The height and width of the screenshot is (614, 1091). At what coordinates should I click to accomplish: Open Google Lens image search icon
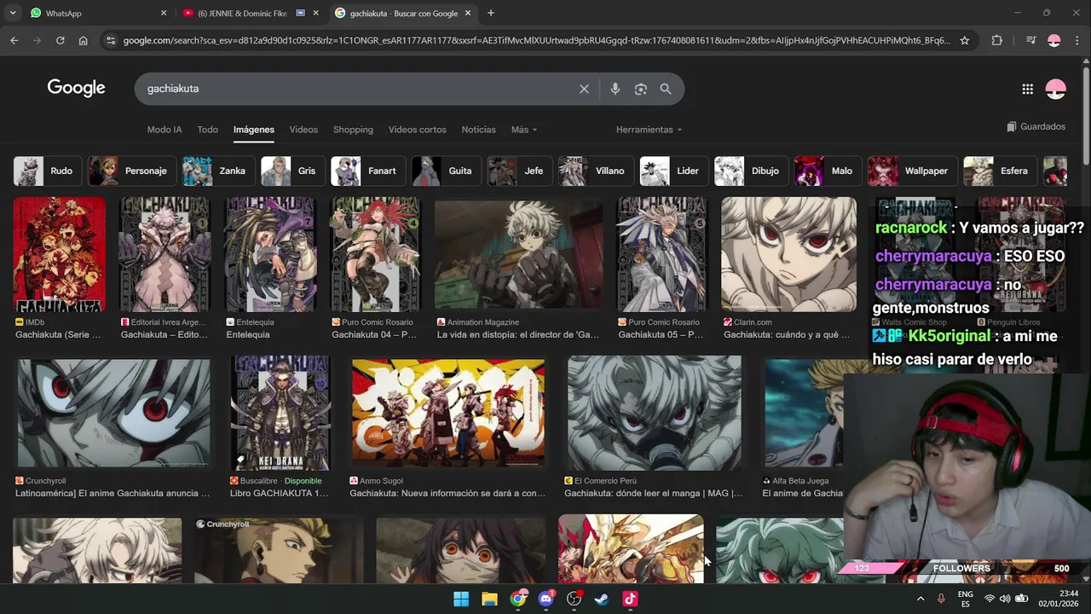(x=641, y=89)
